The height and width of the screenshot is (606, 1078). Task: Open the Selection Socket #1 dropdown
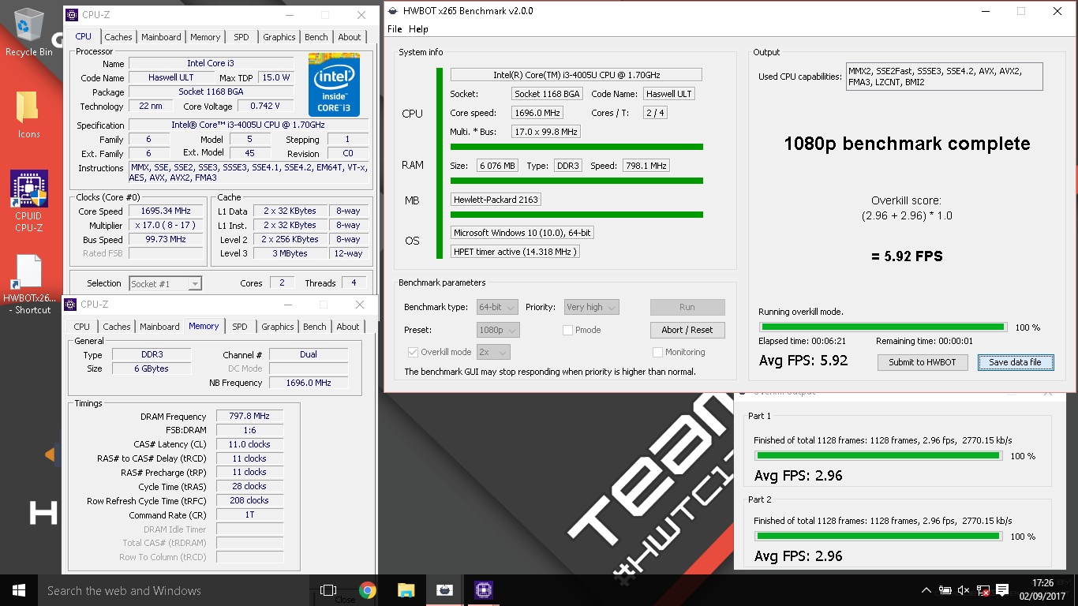coord(164,283)
